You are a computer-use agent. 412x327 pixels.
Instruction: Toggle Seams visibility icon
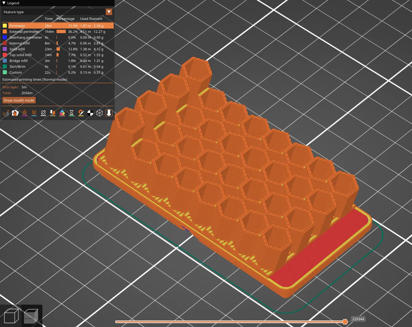pos(43,113)
